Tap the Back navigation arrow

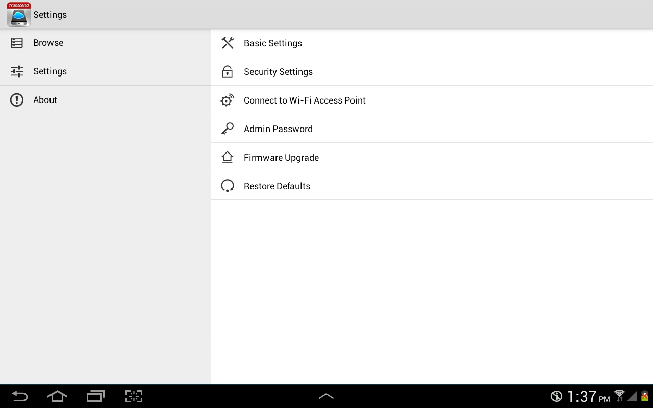(19, 396)
